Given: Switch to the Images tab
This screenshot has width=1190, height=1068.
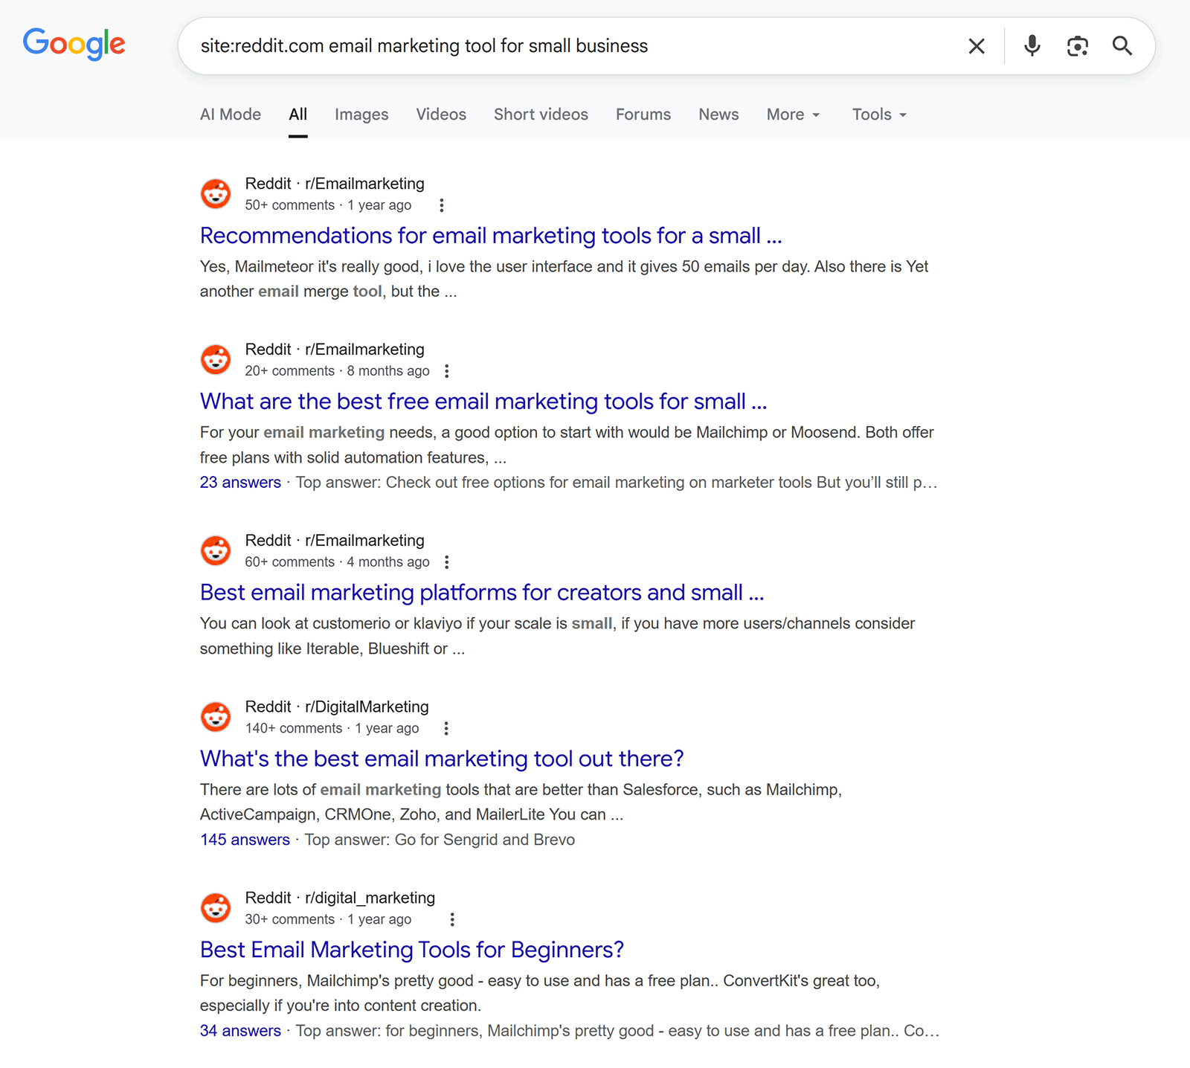Looking at the screenshot, I should pos(361,115).
